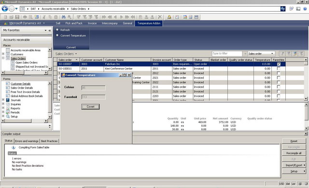Expand the Customers tree node
Viewport: 309px width, 188px height.
3,54
